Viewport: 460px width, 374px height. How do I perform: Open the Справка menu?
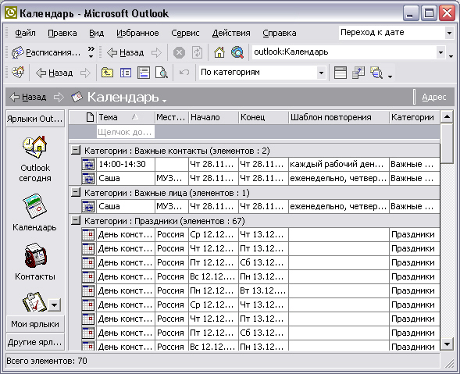[280, 33]
